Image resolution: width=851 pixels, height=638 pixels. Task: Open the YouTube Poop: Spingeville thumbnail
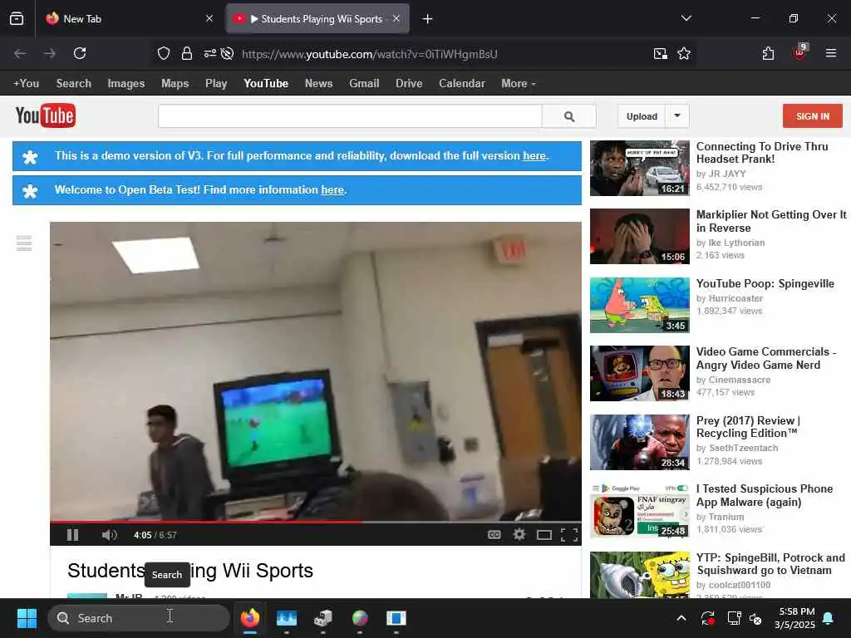coord(639,305)
